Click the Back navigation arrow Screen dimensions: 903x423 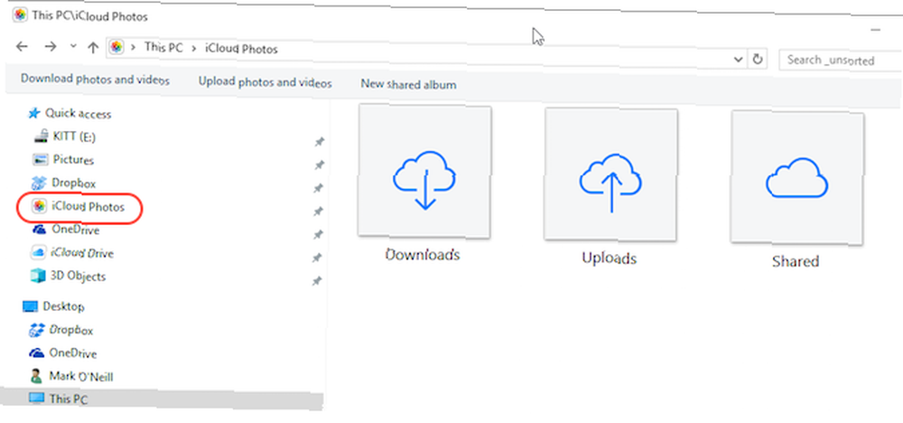pyautogui.click(x=22, y=46)
